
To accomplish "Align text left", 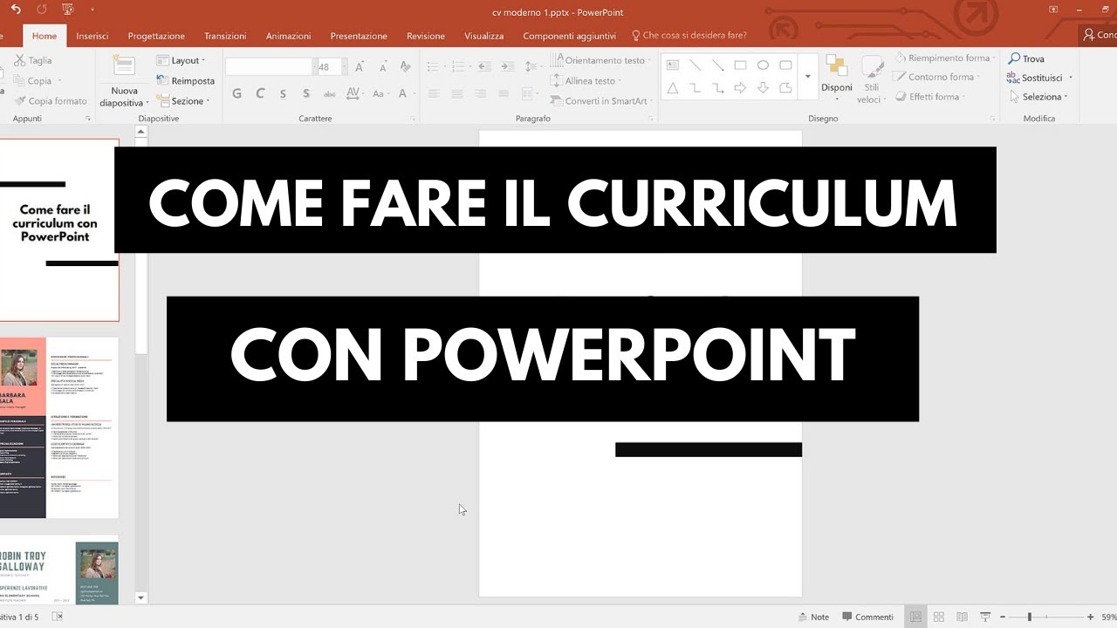I will (x=434, y=93).
